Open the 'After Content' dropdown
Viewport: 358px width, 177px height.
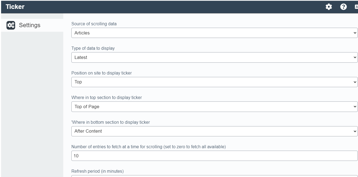coord(214,131)
